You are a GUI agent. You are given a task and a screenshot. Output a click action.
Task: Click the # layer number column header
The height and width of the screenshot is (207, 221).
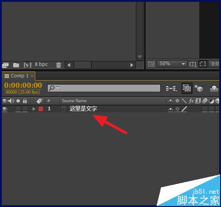pos(48,101)
